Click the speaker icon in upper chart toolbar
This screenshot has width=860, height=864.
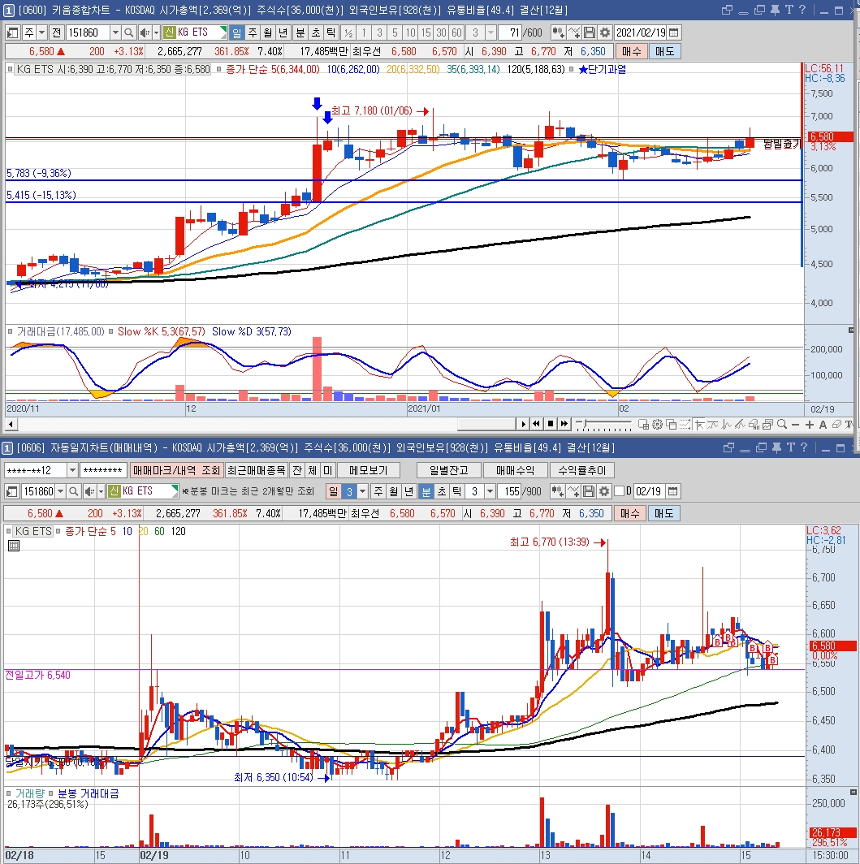click(145, 32)
